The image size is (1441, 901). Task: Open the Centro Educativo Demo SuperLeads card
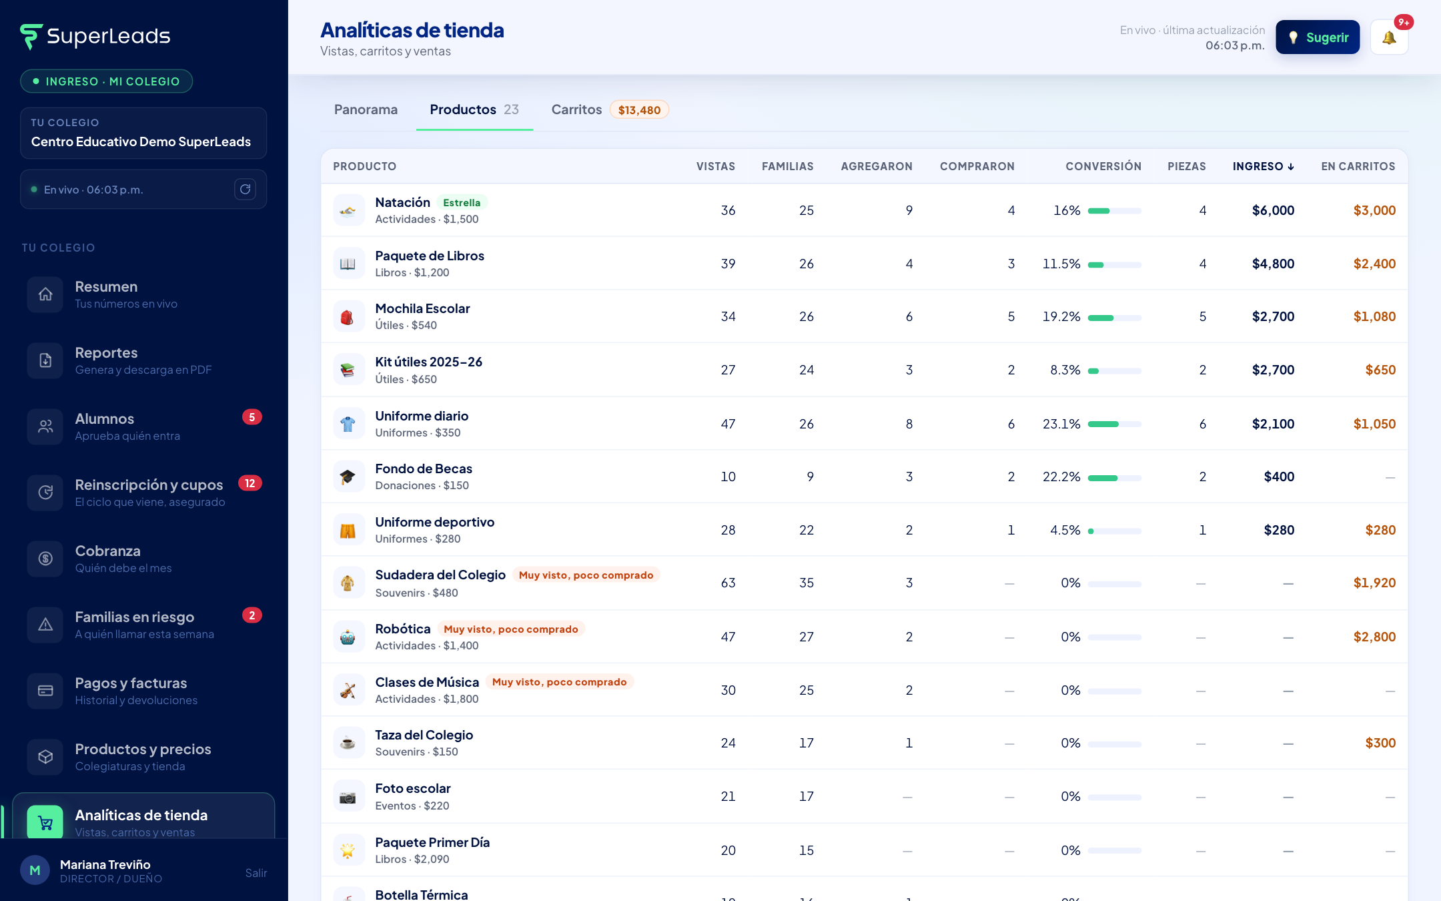click(143, 133)
